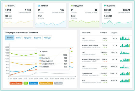Click the Средний чек mini bar chart
The image size is (135, 91).
(x=125, y=74)
